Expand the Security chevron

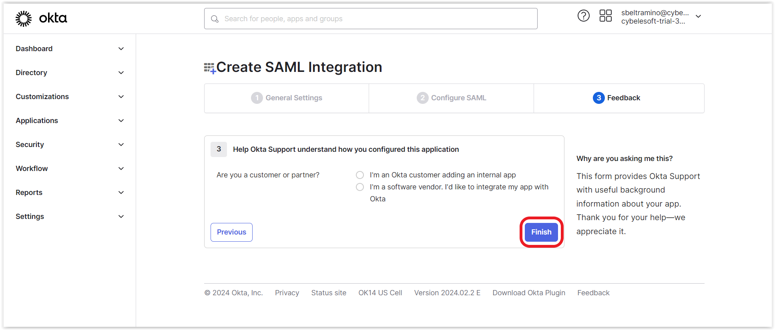pyautogui.click(x=121, y=145)
